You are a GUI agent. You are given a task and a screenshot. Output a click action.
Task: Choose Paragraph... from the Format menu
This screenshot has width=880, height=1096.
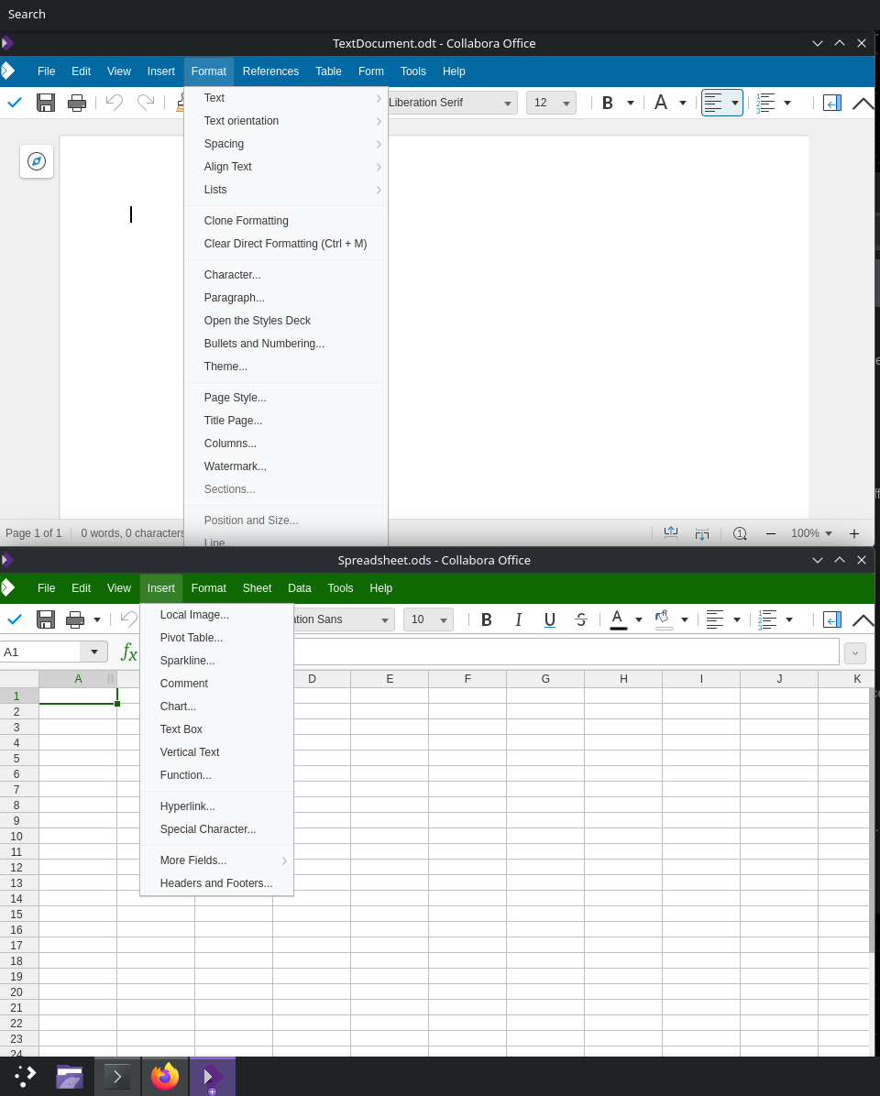pos(234,298)
